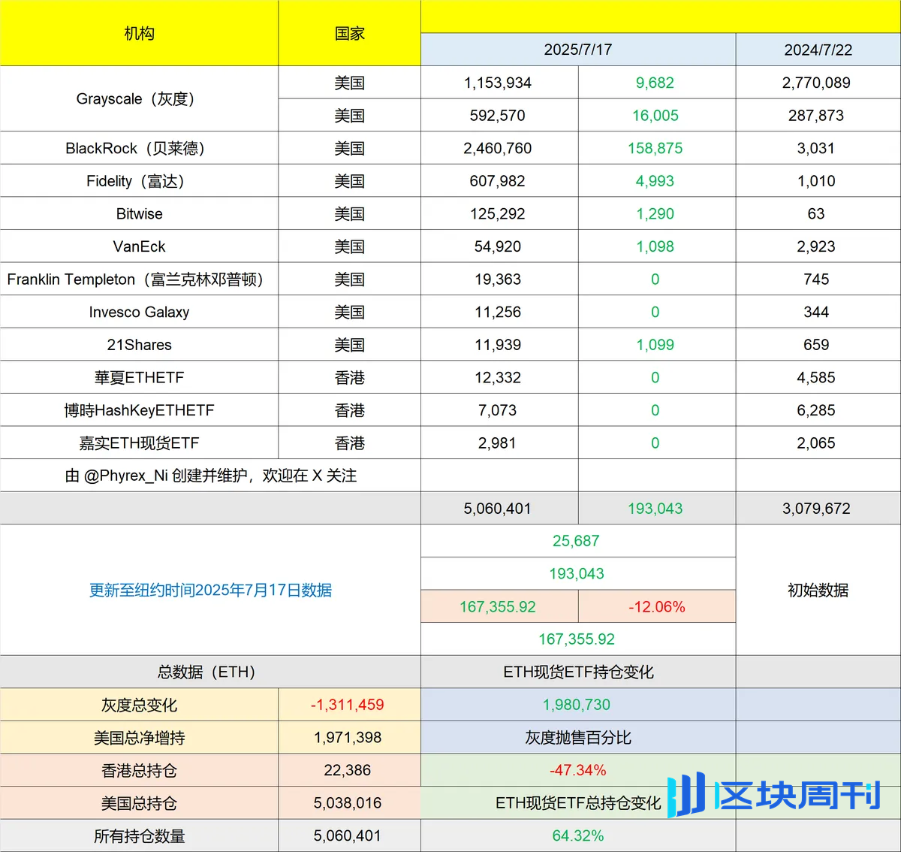The image size is (901, 852).
Task: Click the value 1,010
Action: click(816, 181)
